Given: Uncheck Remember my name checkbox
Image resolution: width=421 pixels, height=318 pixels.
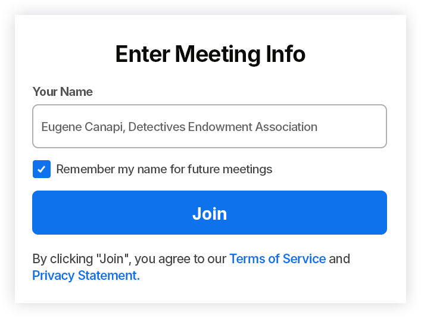Looking at the screenshot, I should point(42,169).
